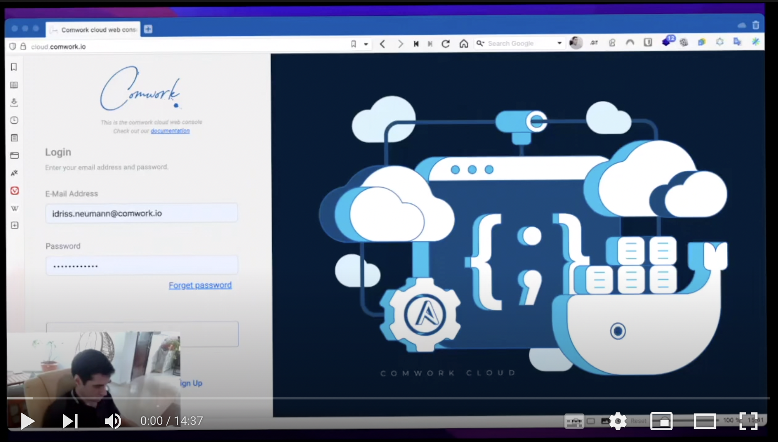Image resolution: width=778 pixels, height=442 pixels.
Task: Open the profile avatar menu
Action: (576, 43)
